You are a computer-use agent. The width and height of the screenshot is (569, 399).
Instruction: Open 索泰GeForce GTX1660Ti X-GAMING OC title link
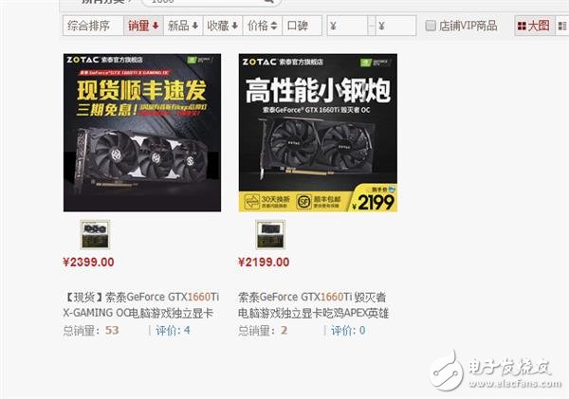[x=141, y=304]
